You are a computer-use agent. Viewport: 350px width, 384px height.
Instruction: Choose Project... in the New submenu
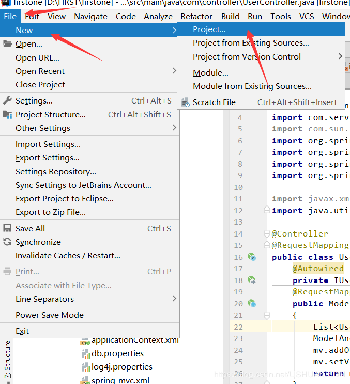[x=261, y=29]
